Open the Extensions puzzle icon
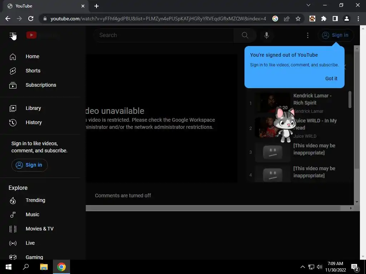The width and height of the screenshot is (366, 274). [x=324, y=19]
